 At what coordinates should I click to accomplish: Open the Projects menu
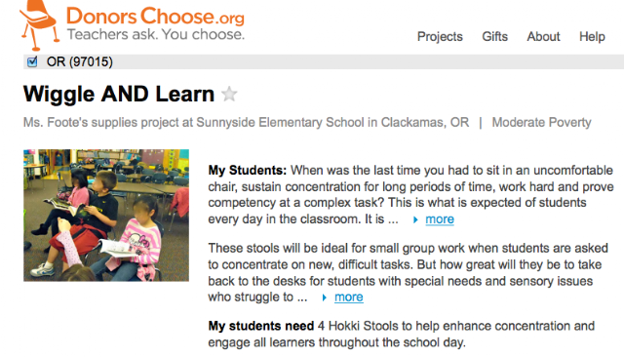coord(440,37)
